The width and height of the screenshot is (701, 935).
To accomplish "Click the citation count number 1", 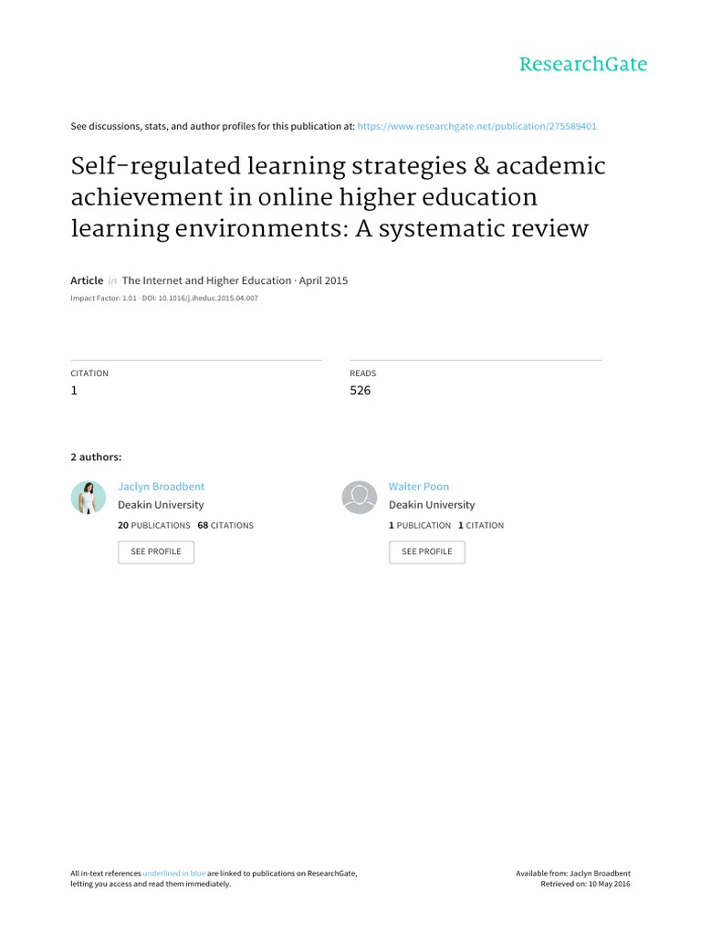I will coord(75,391).
